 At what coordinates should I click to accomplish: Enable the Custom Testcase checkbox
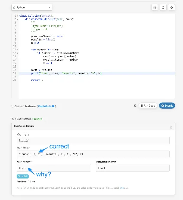point(12,106)
